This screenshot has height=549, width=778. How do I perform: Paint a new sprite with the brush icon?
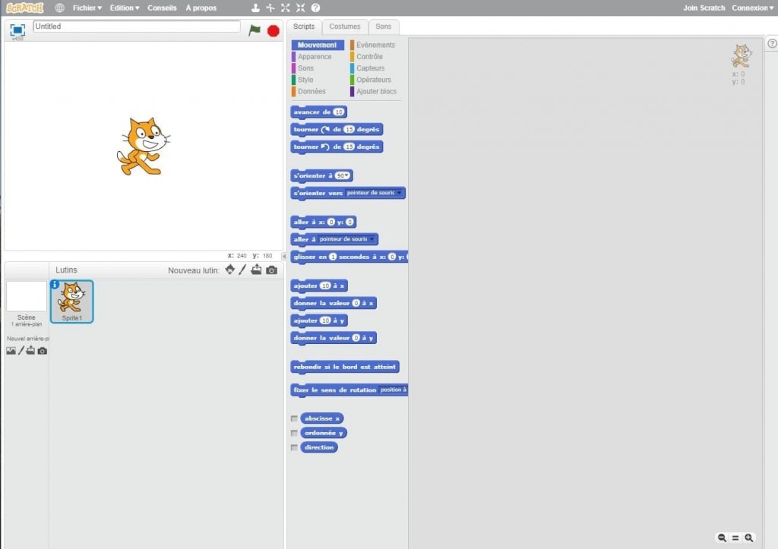[242, 270]
